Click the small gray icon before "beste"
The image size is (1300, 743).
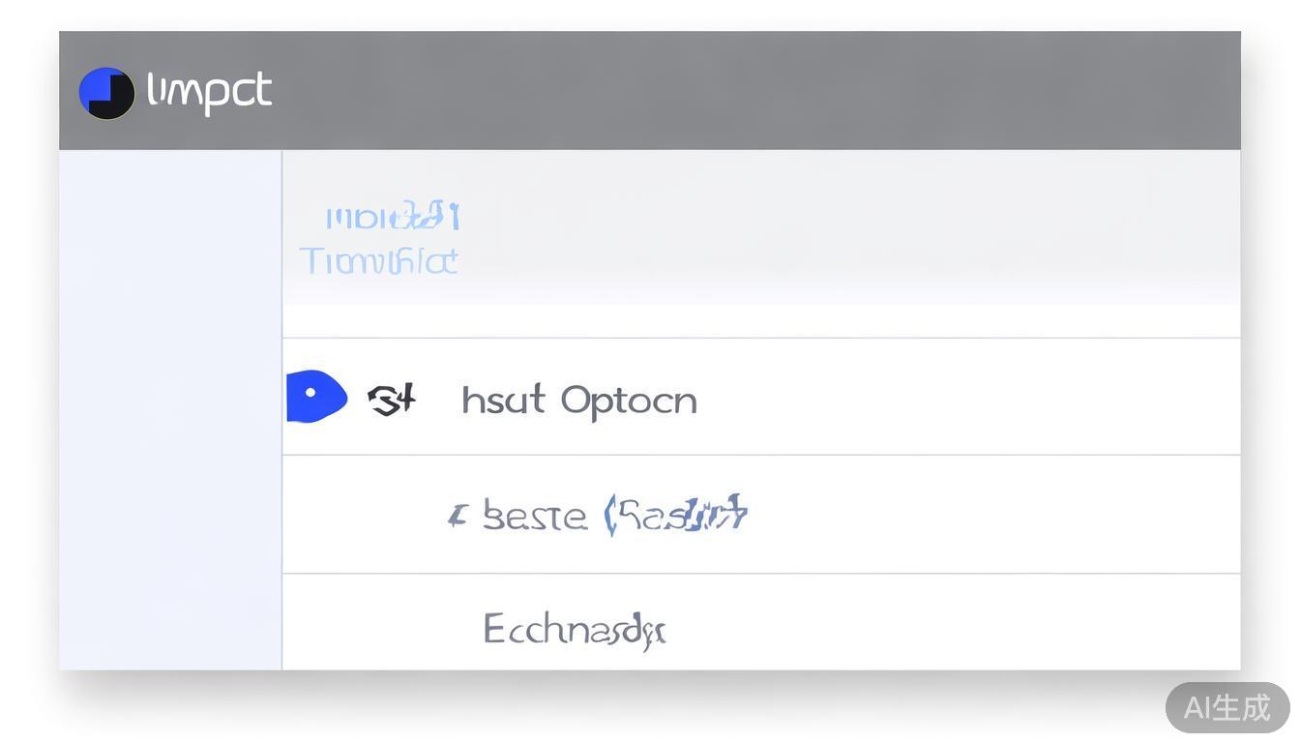[457, 516]
